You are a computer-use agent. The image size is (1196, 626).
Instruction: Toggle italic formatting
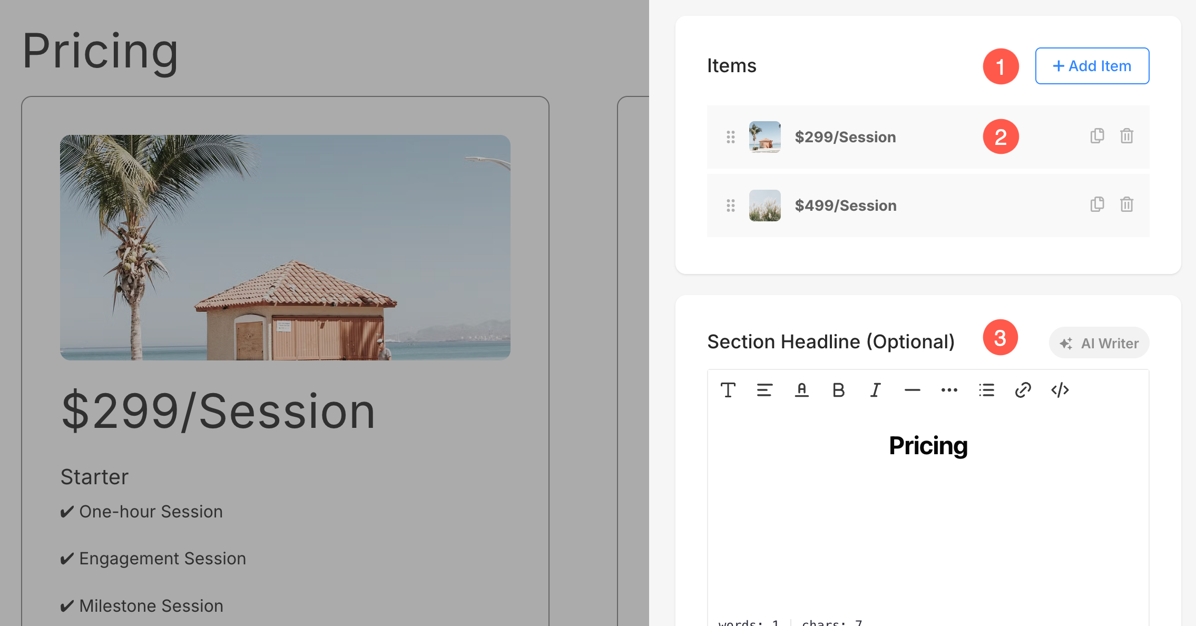[875, 390]
